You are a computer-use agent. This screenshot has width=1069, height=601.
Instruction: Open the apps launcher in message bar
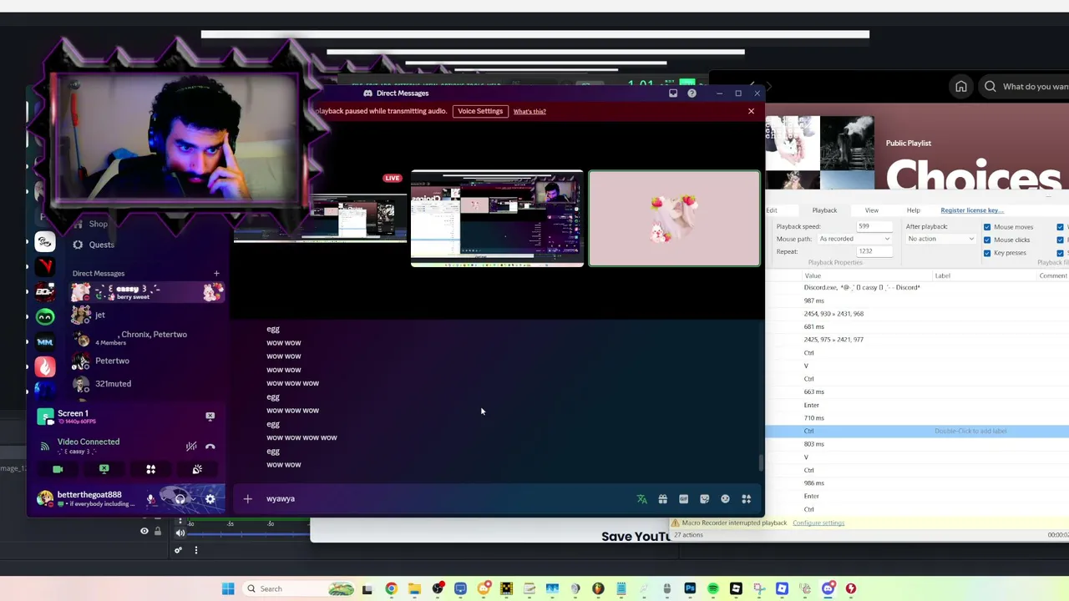tap(746, 499)
